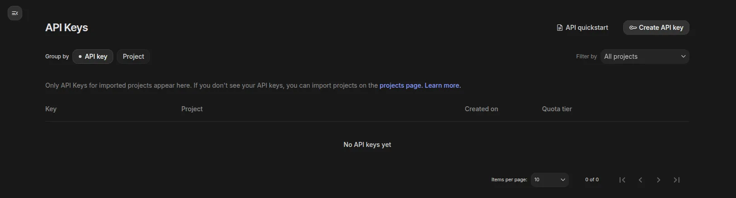Expand the items per page dropdown
Screen dimensions: 736x198
point(549,180)
